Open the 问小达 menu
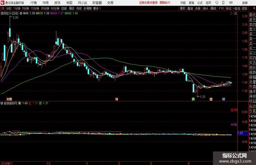This screenshot has height=165, width=256. (x=82, y=3)
